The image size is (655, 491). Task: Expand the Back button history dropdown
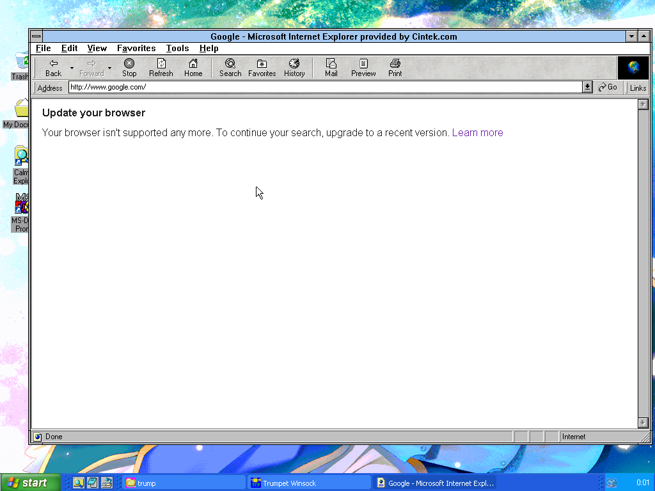[x=72, y=68]
